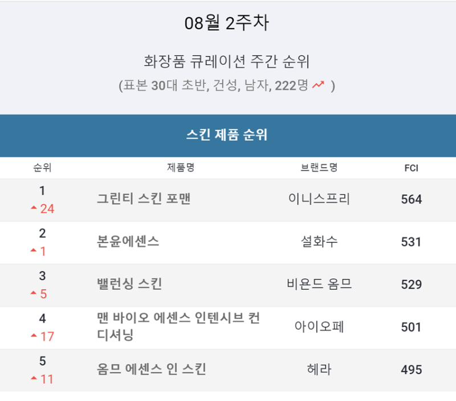Open product 옴므 에센스 인 스킨

pyautogui.click(x=152, y=369)
